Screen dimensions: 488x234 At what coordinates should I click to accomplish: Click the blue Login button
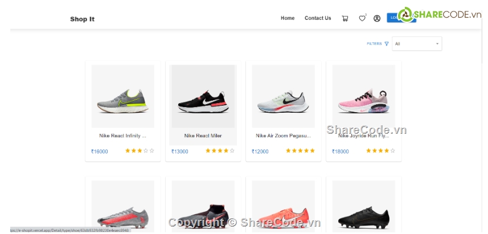coord(401,18)
